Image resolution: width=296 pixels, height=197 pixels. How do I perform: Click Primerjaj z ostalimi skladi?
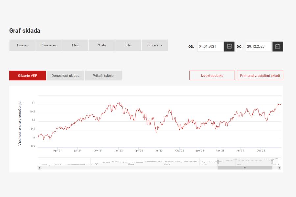(260, 76)
